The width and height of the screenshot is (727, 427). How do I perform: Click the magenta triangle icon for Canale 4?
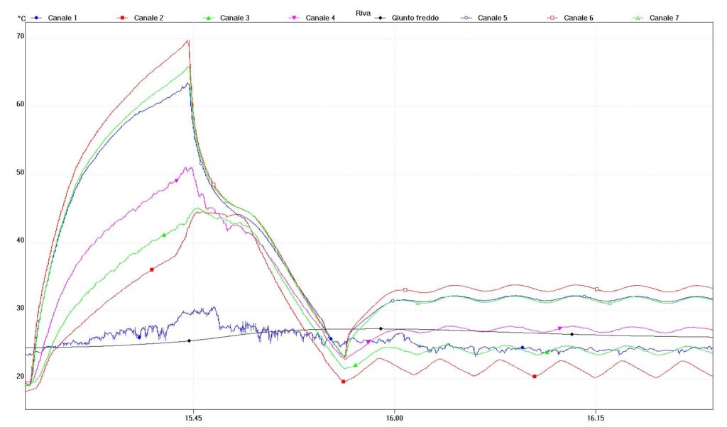click(x=295, y=17)
